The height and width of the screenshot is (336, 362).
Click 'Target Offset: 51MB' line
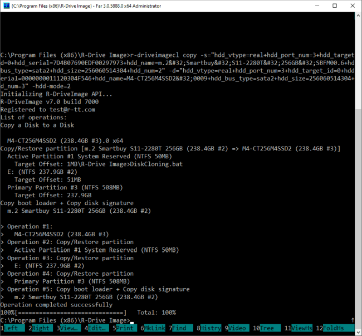click(47, 179)
